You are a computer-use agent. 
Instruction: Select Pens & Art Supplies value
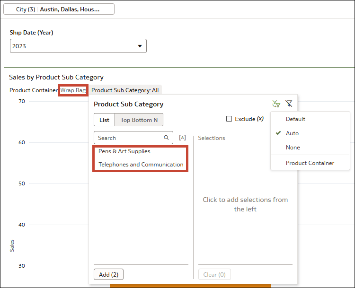point(124,151)
